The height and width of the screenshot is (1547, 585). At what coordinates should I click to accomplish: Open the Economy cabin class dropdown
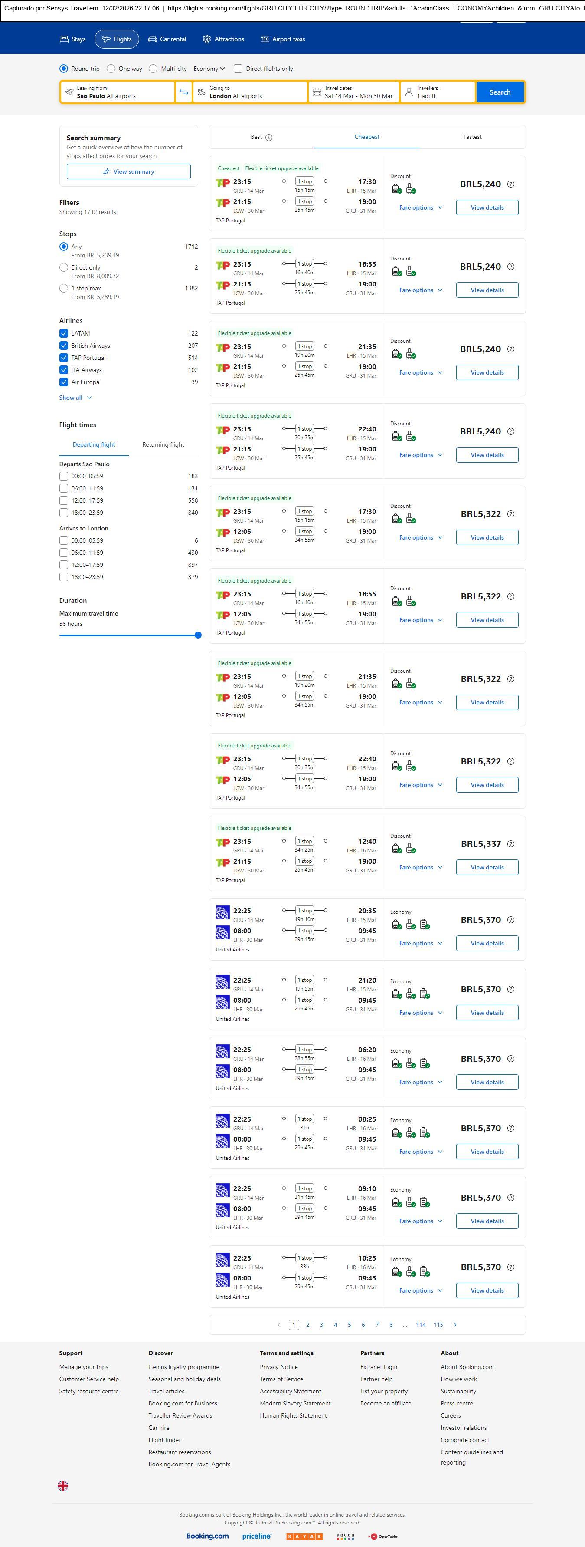point(209,69)
